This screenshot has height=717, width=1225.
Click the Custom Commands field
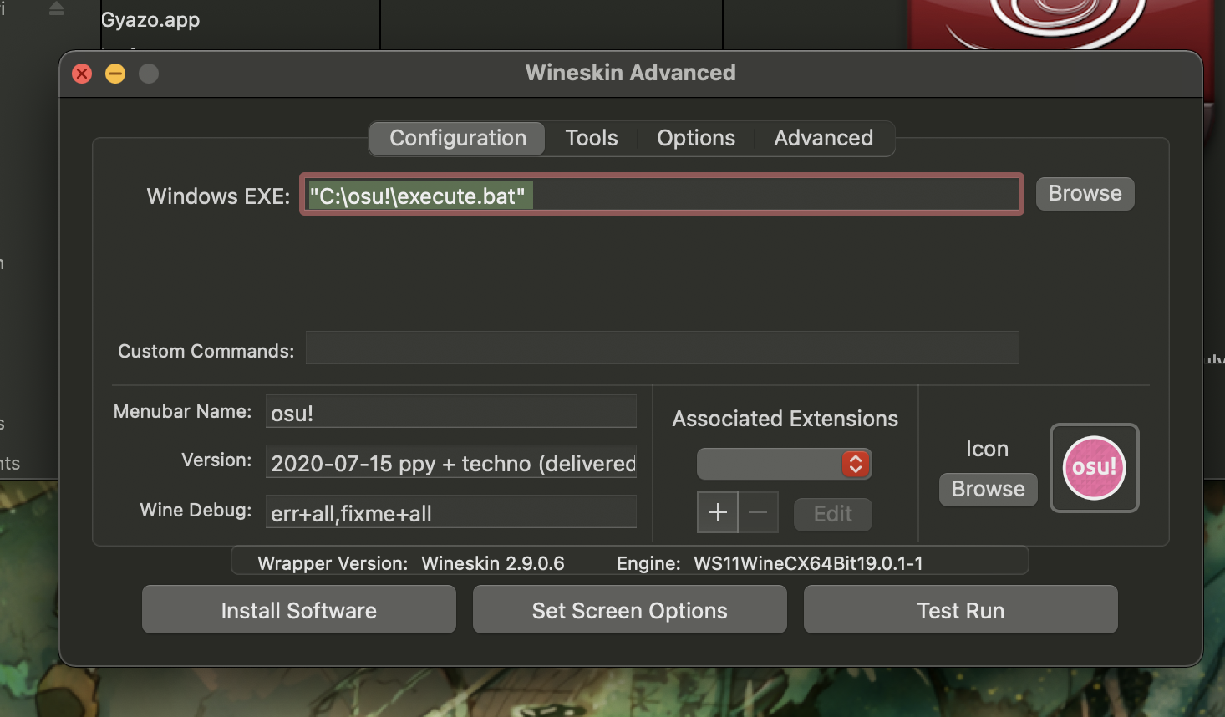(663, 348)
